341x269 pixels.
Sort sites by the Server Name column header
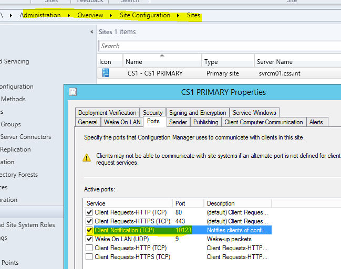298,62
